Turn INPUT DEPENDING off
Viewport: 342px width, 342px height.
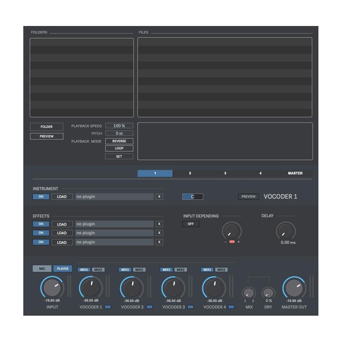pyautogui.click(x=191, y=224)
